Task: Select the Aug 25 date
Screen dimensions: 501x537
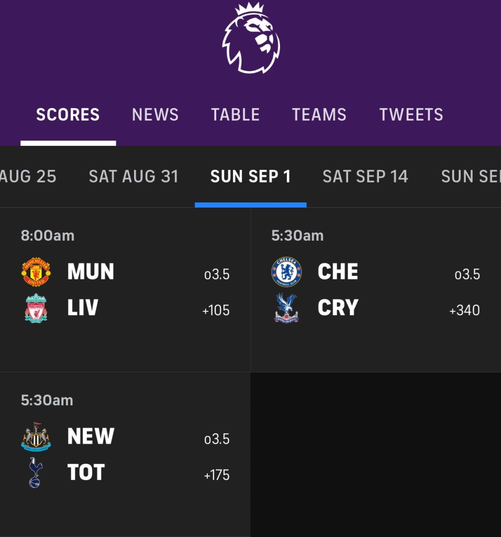Action: (x=28, y=177)
